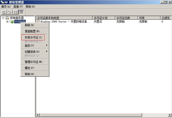Select the details view toolbar icon
Screen dimensions: 172x118
(x=21, y=12)
